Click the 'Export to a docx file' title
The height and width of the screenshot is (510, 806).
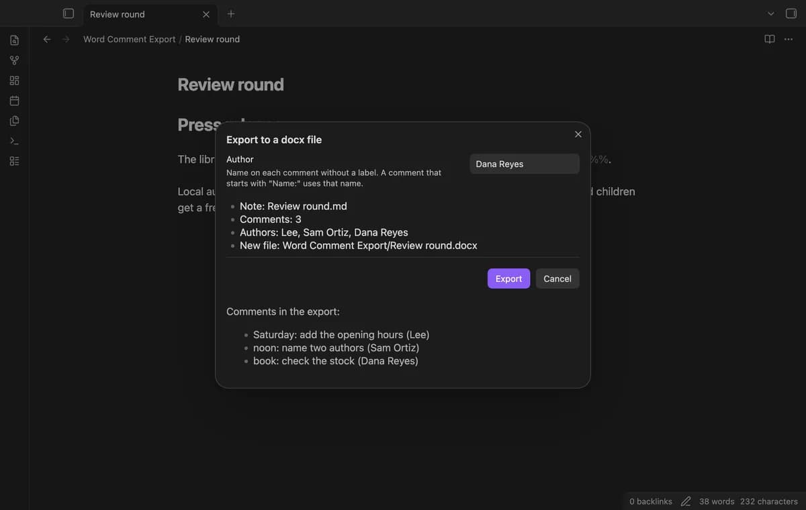[274, 140]
